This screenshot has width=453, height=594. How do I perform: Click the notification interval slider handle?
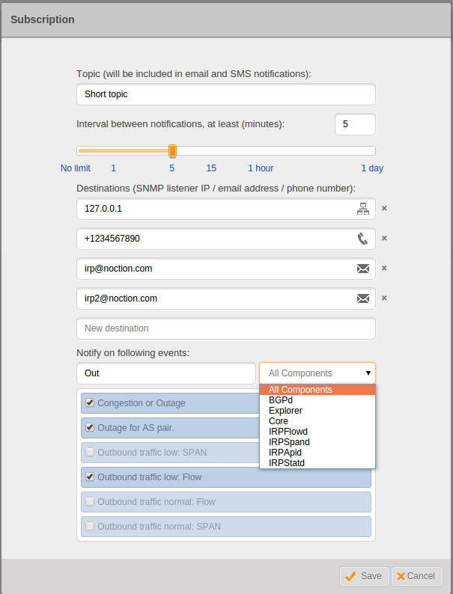[172, 151]
